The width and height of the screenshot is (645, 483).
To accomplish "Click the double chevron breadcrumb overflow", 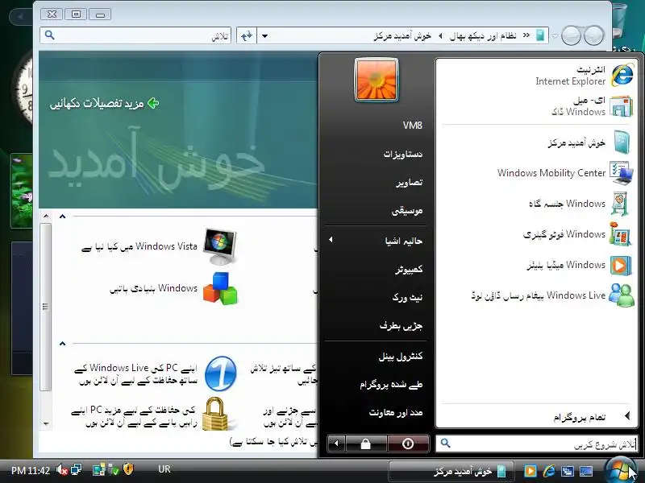I will point(526,35).
